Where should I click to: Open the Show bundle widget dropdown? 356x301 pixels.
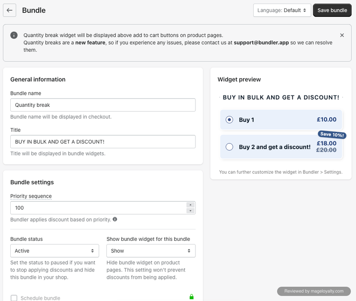151,251
